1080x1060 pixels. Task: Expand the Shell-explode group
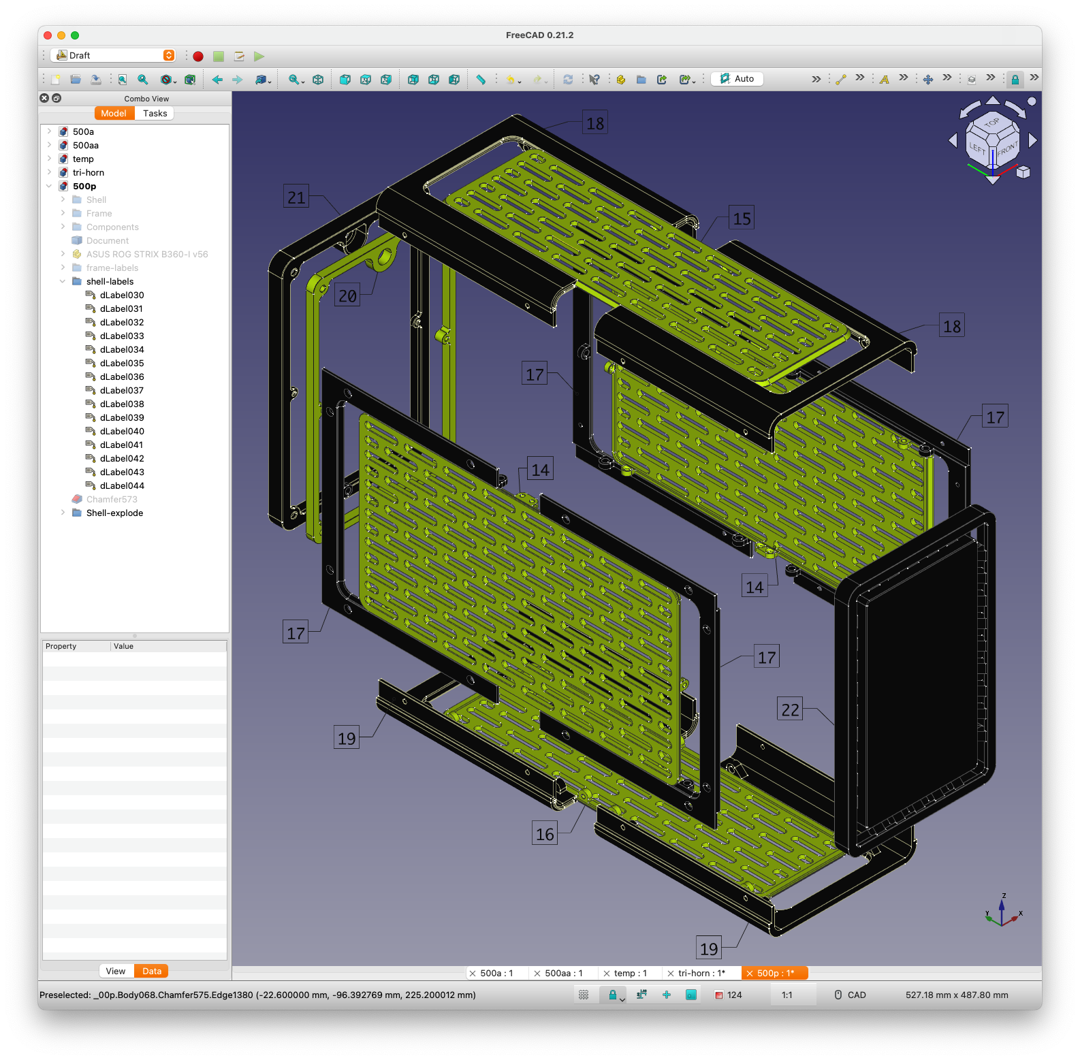[63, 513]
